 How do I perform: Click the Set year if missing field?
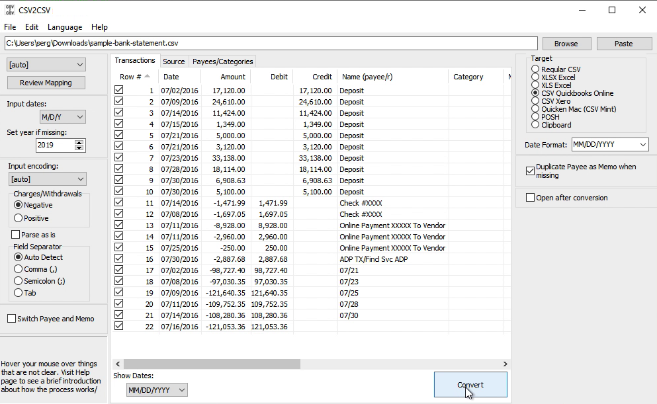[56, 145]
